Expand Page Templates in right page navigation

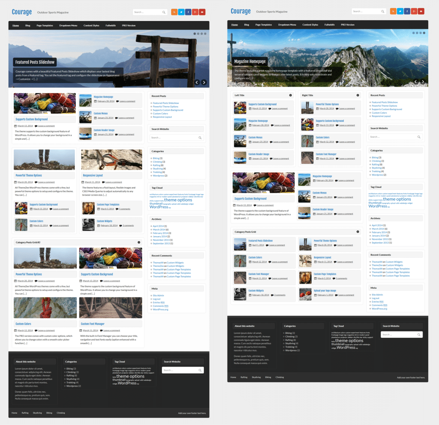264,25
